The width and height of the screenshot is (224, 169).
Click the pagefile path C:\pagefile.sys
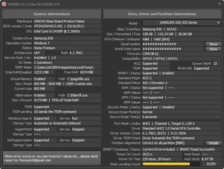click(78, 79)
